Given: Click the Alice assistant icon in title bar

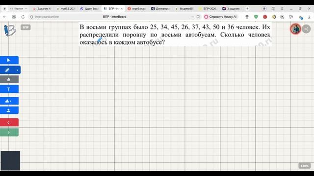Looking at the screenshot, I should pyautogui.click(x=264, y=9).
